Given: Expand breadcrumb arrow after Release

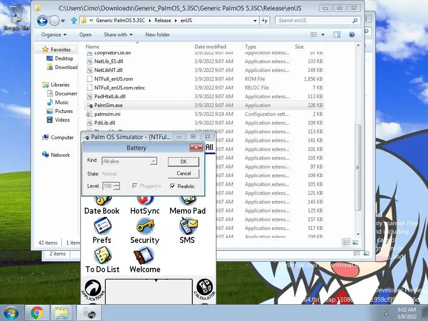Looking at the screenshot, I should click(175, 20).
